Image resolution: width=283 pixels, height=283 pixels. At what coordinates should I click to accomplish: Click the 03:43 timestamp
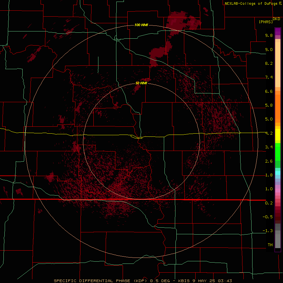point(225,281)
